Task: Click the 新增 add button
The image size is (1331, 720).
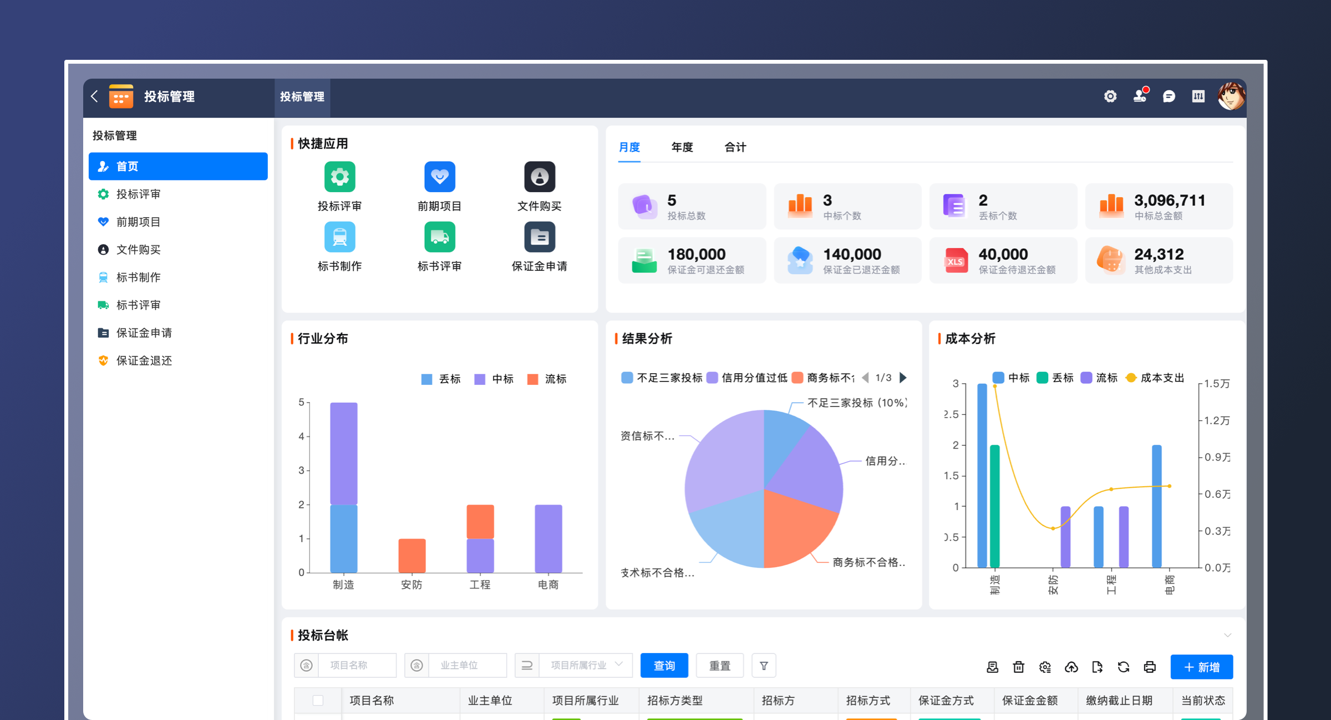Action: click(x=1202, y=667)
